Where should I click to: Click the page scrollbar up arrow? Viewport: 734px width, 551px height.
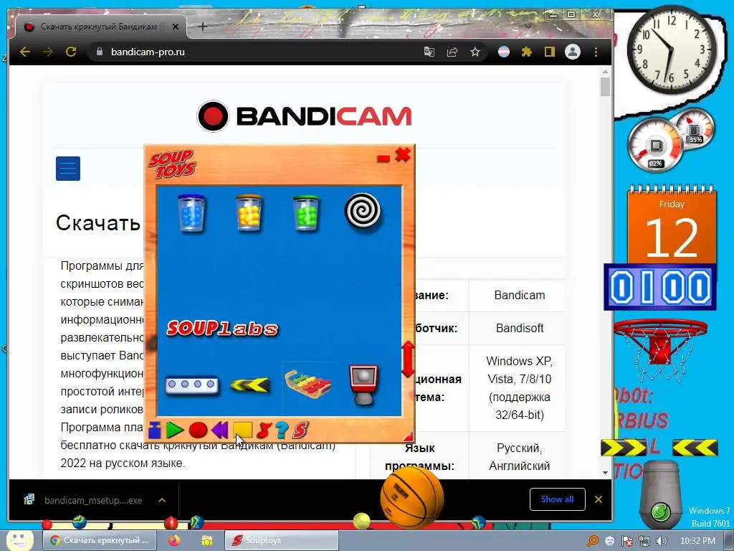point(605,72)
